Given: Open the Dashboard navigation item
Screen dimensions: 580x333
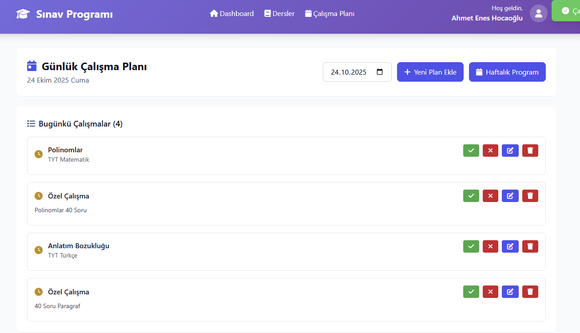Looking at the screenshot, I should 232,14.
